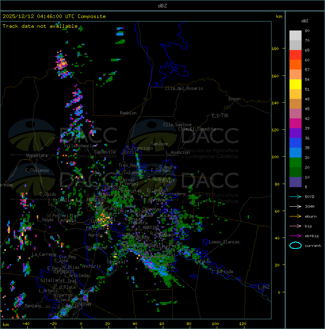Click the 'La_Carrera' map label
Viewport: 325px width, 329px height.
click(44, 254)
